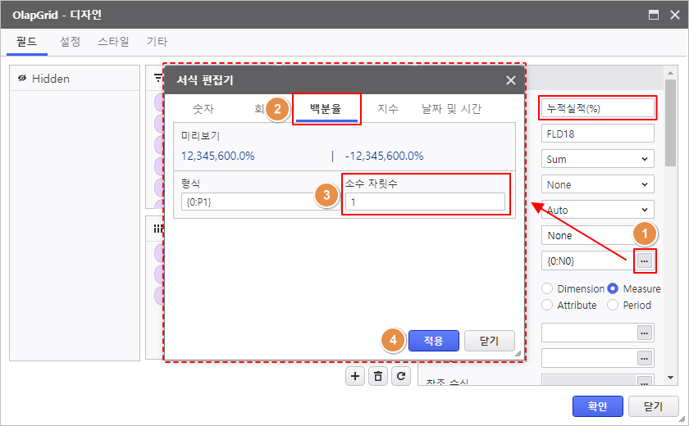
Task: Maximize the OlapGrid design window
Action: click(654, 15)
